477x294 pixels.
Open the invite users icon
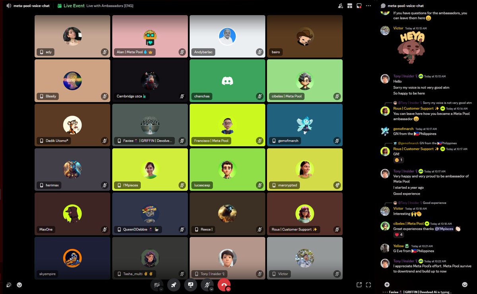click(340, 6)
